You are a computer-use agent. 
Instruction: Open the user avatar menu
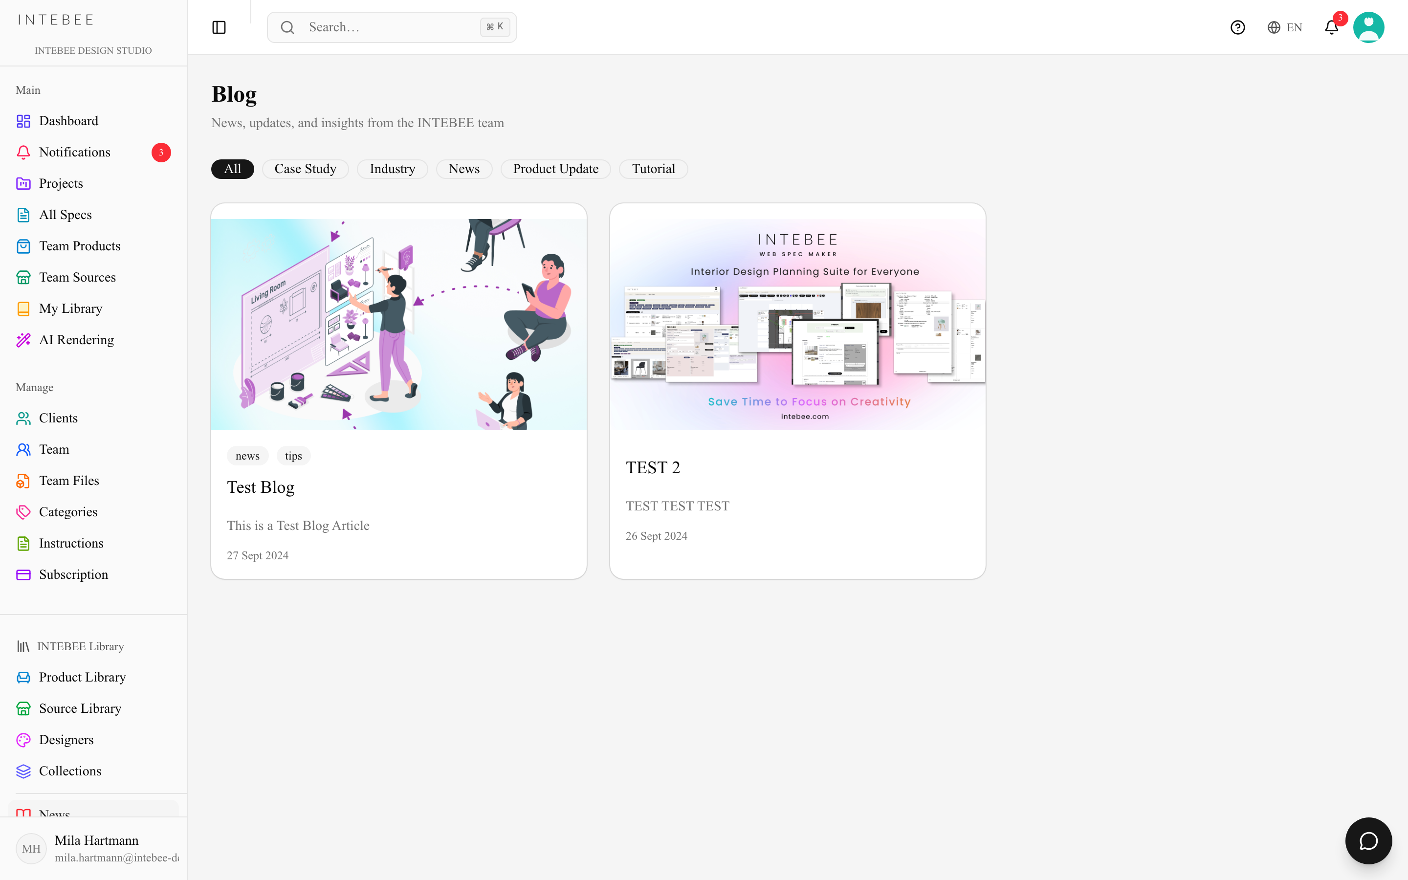(1368, 27)
